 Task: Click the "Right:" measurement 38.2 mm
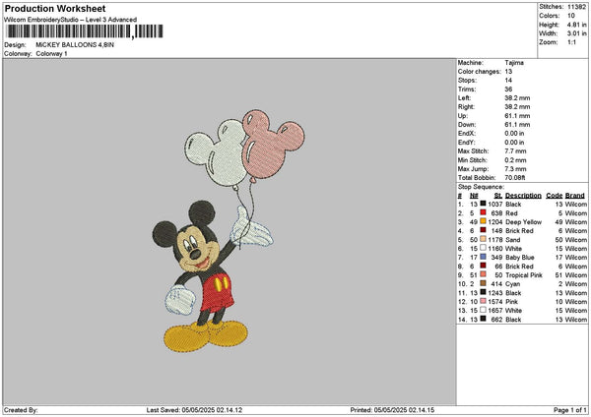[x=517, y=107]
